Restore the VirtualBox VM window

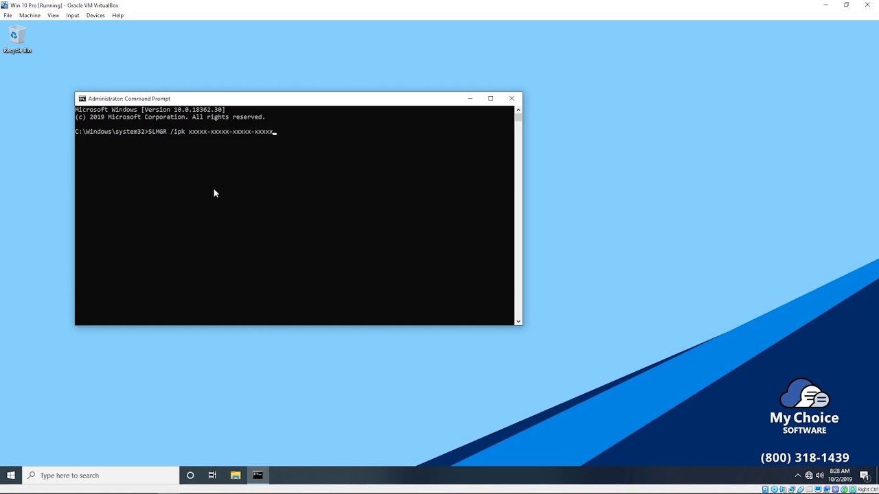coord(846,5)
